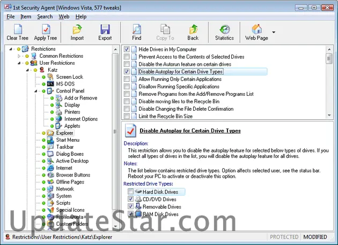Viewport: 338px width, 245px height.
Task: Select the Screen Lock keys icon
Action: [50, 76]
